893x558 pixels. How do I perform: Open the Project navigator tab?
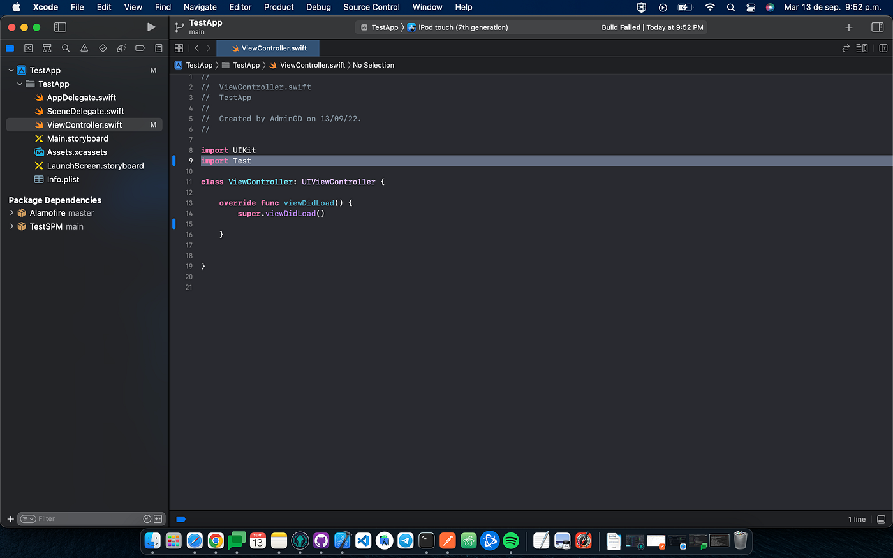tap(10, 48)
